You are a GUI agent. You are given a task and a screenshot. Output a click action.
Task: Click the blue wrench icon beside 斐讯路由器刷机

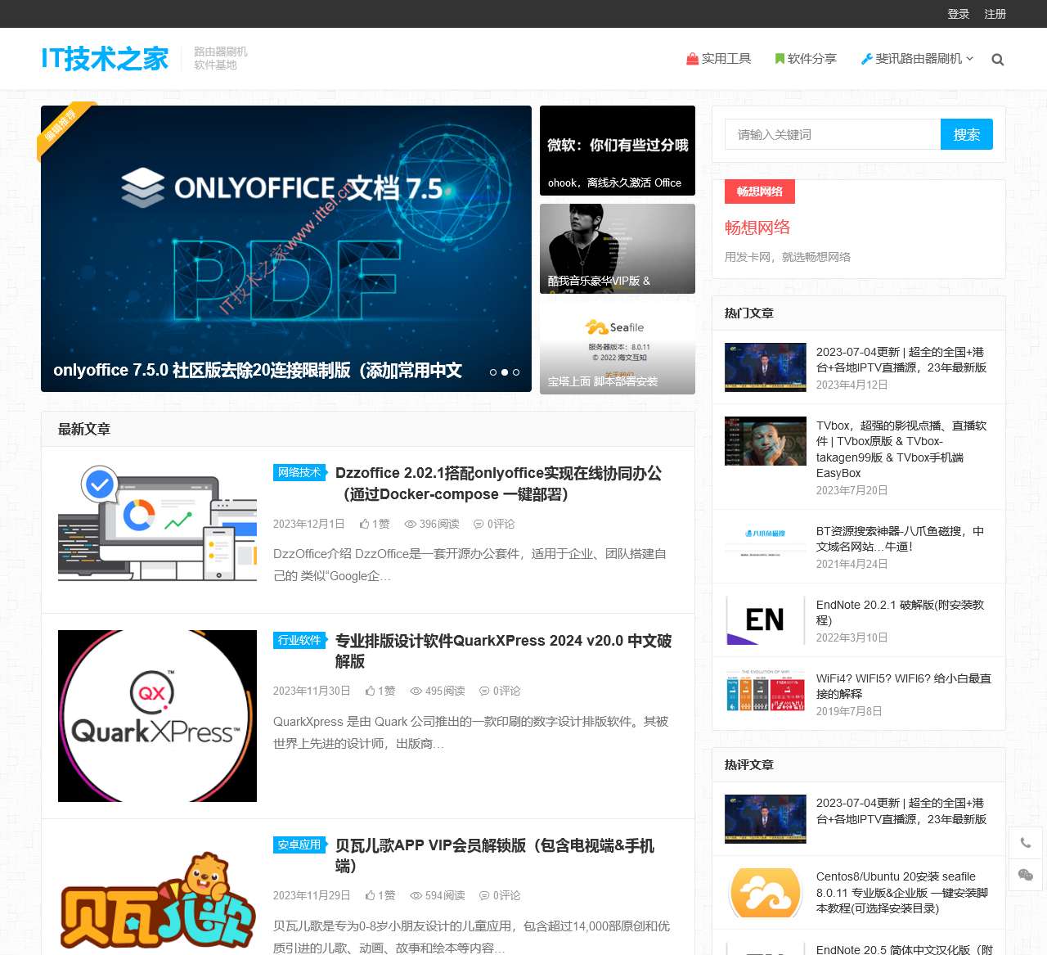(x=866, y=58)
